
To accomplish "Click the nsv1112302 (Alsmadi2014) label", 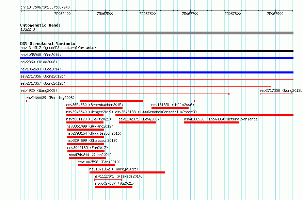I will click(x=118, y=176).
